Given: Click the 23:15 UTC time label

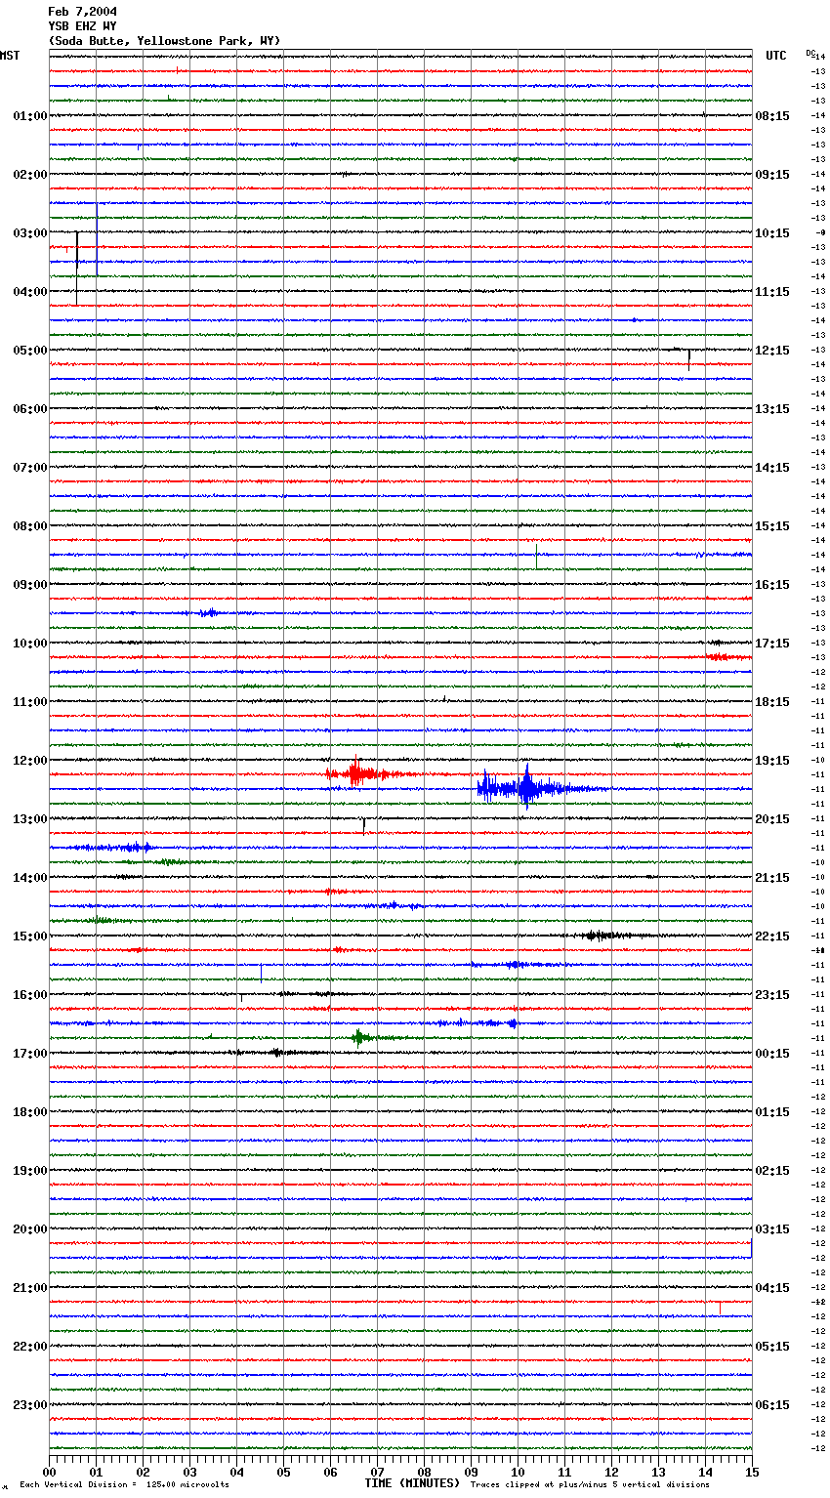Looking at the screenshot, I should pos(772,995).
